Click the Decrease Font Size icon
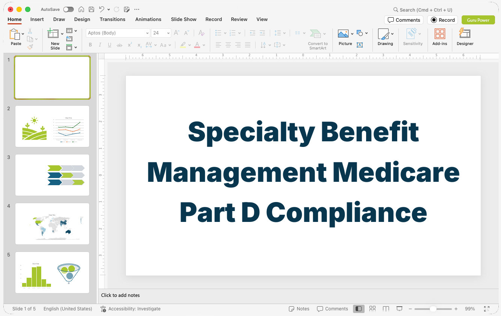 point(187,33)
